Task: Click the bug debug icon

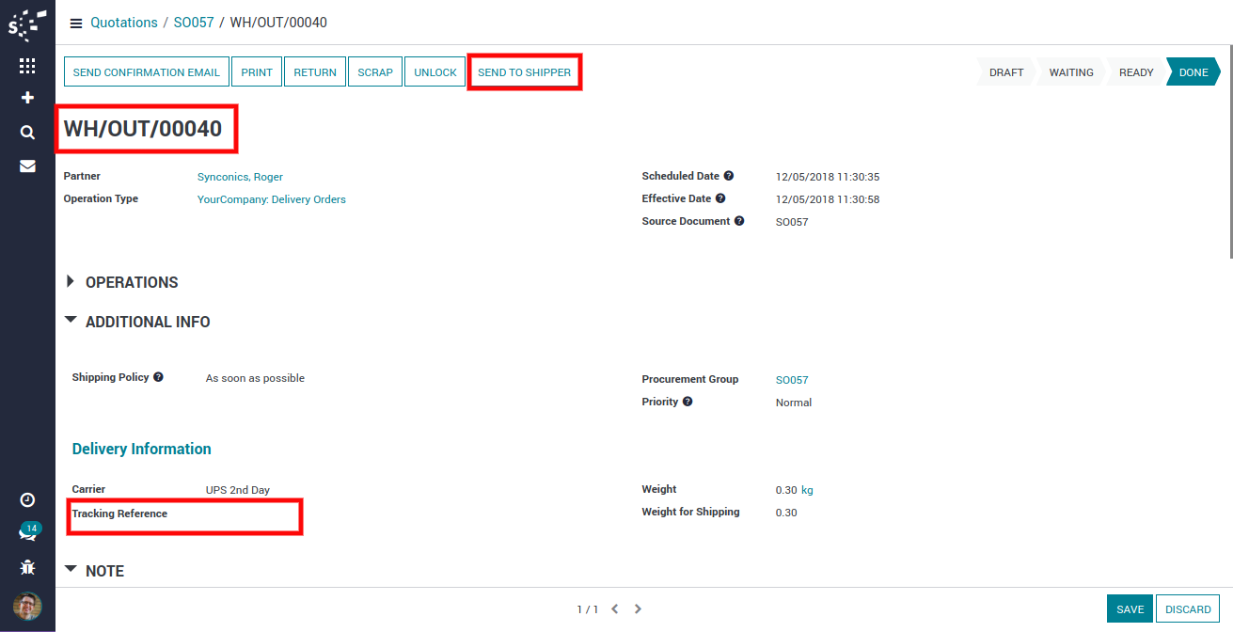Action: click(27, 567)
